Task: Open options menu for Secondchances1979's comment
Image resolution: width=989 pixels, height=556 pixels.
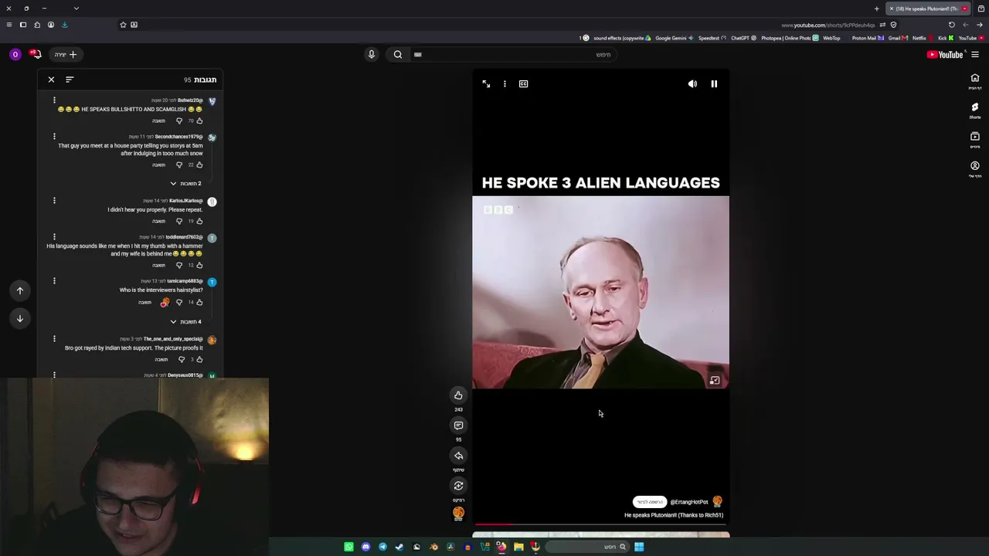Action: click(54, 137)
